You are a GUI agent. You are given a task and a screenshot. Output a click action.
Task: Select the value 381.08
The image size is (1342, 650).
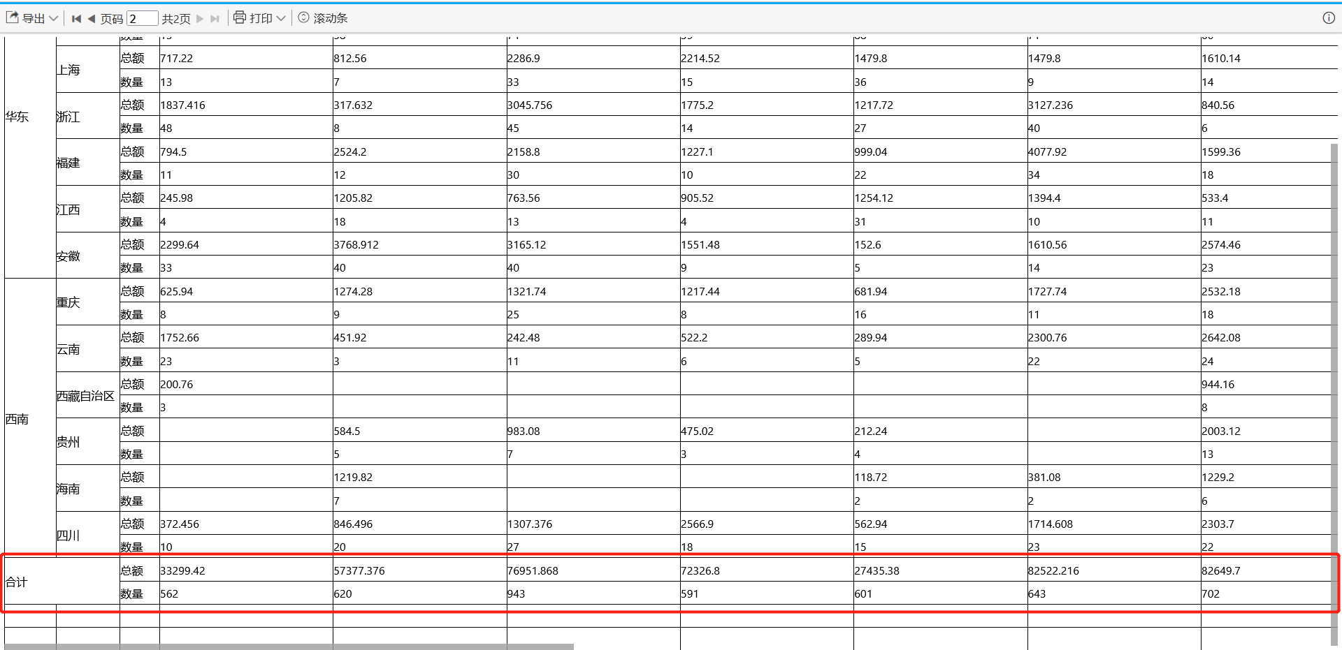coord(1044,478)
